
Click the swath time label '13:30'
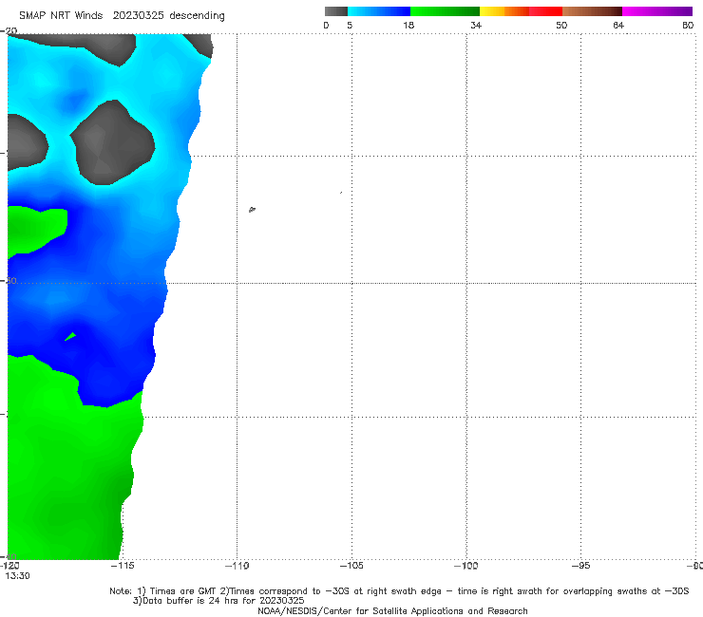[x=17, y=576]
